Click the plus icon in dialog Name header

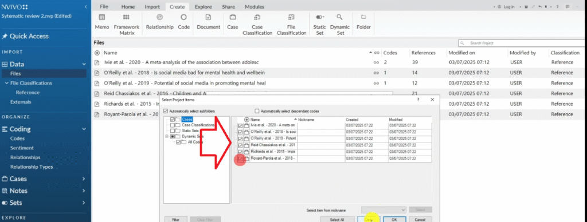pos(246,120)
